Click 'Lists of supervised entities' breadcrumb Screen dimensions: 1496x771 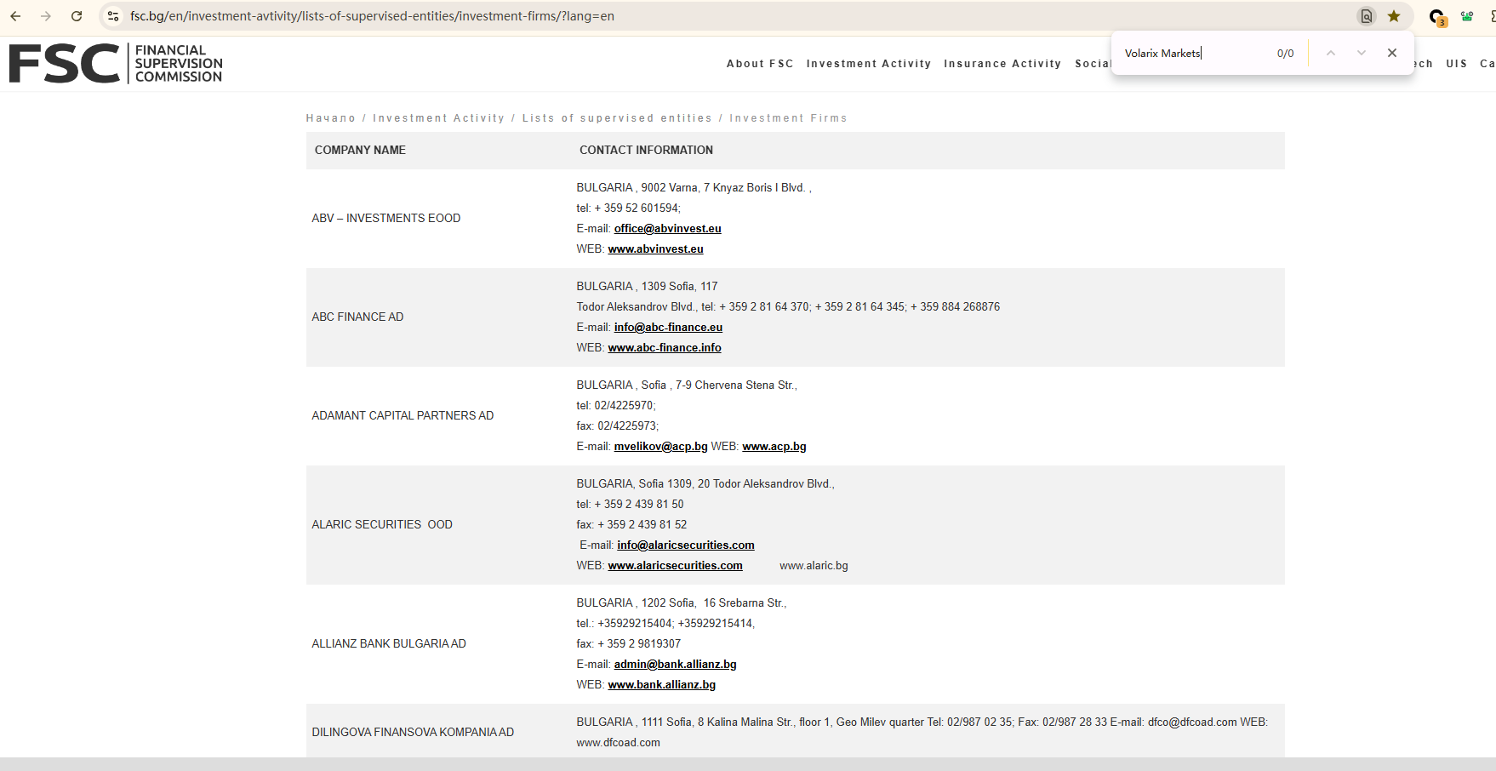(x=616, y=118)
